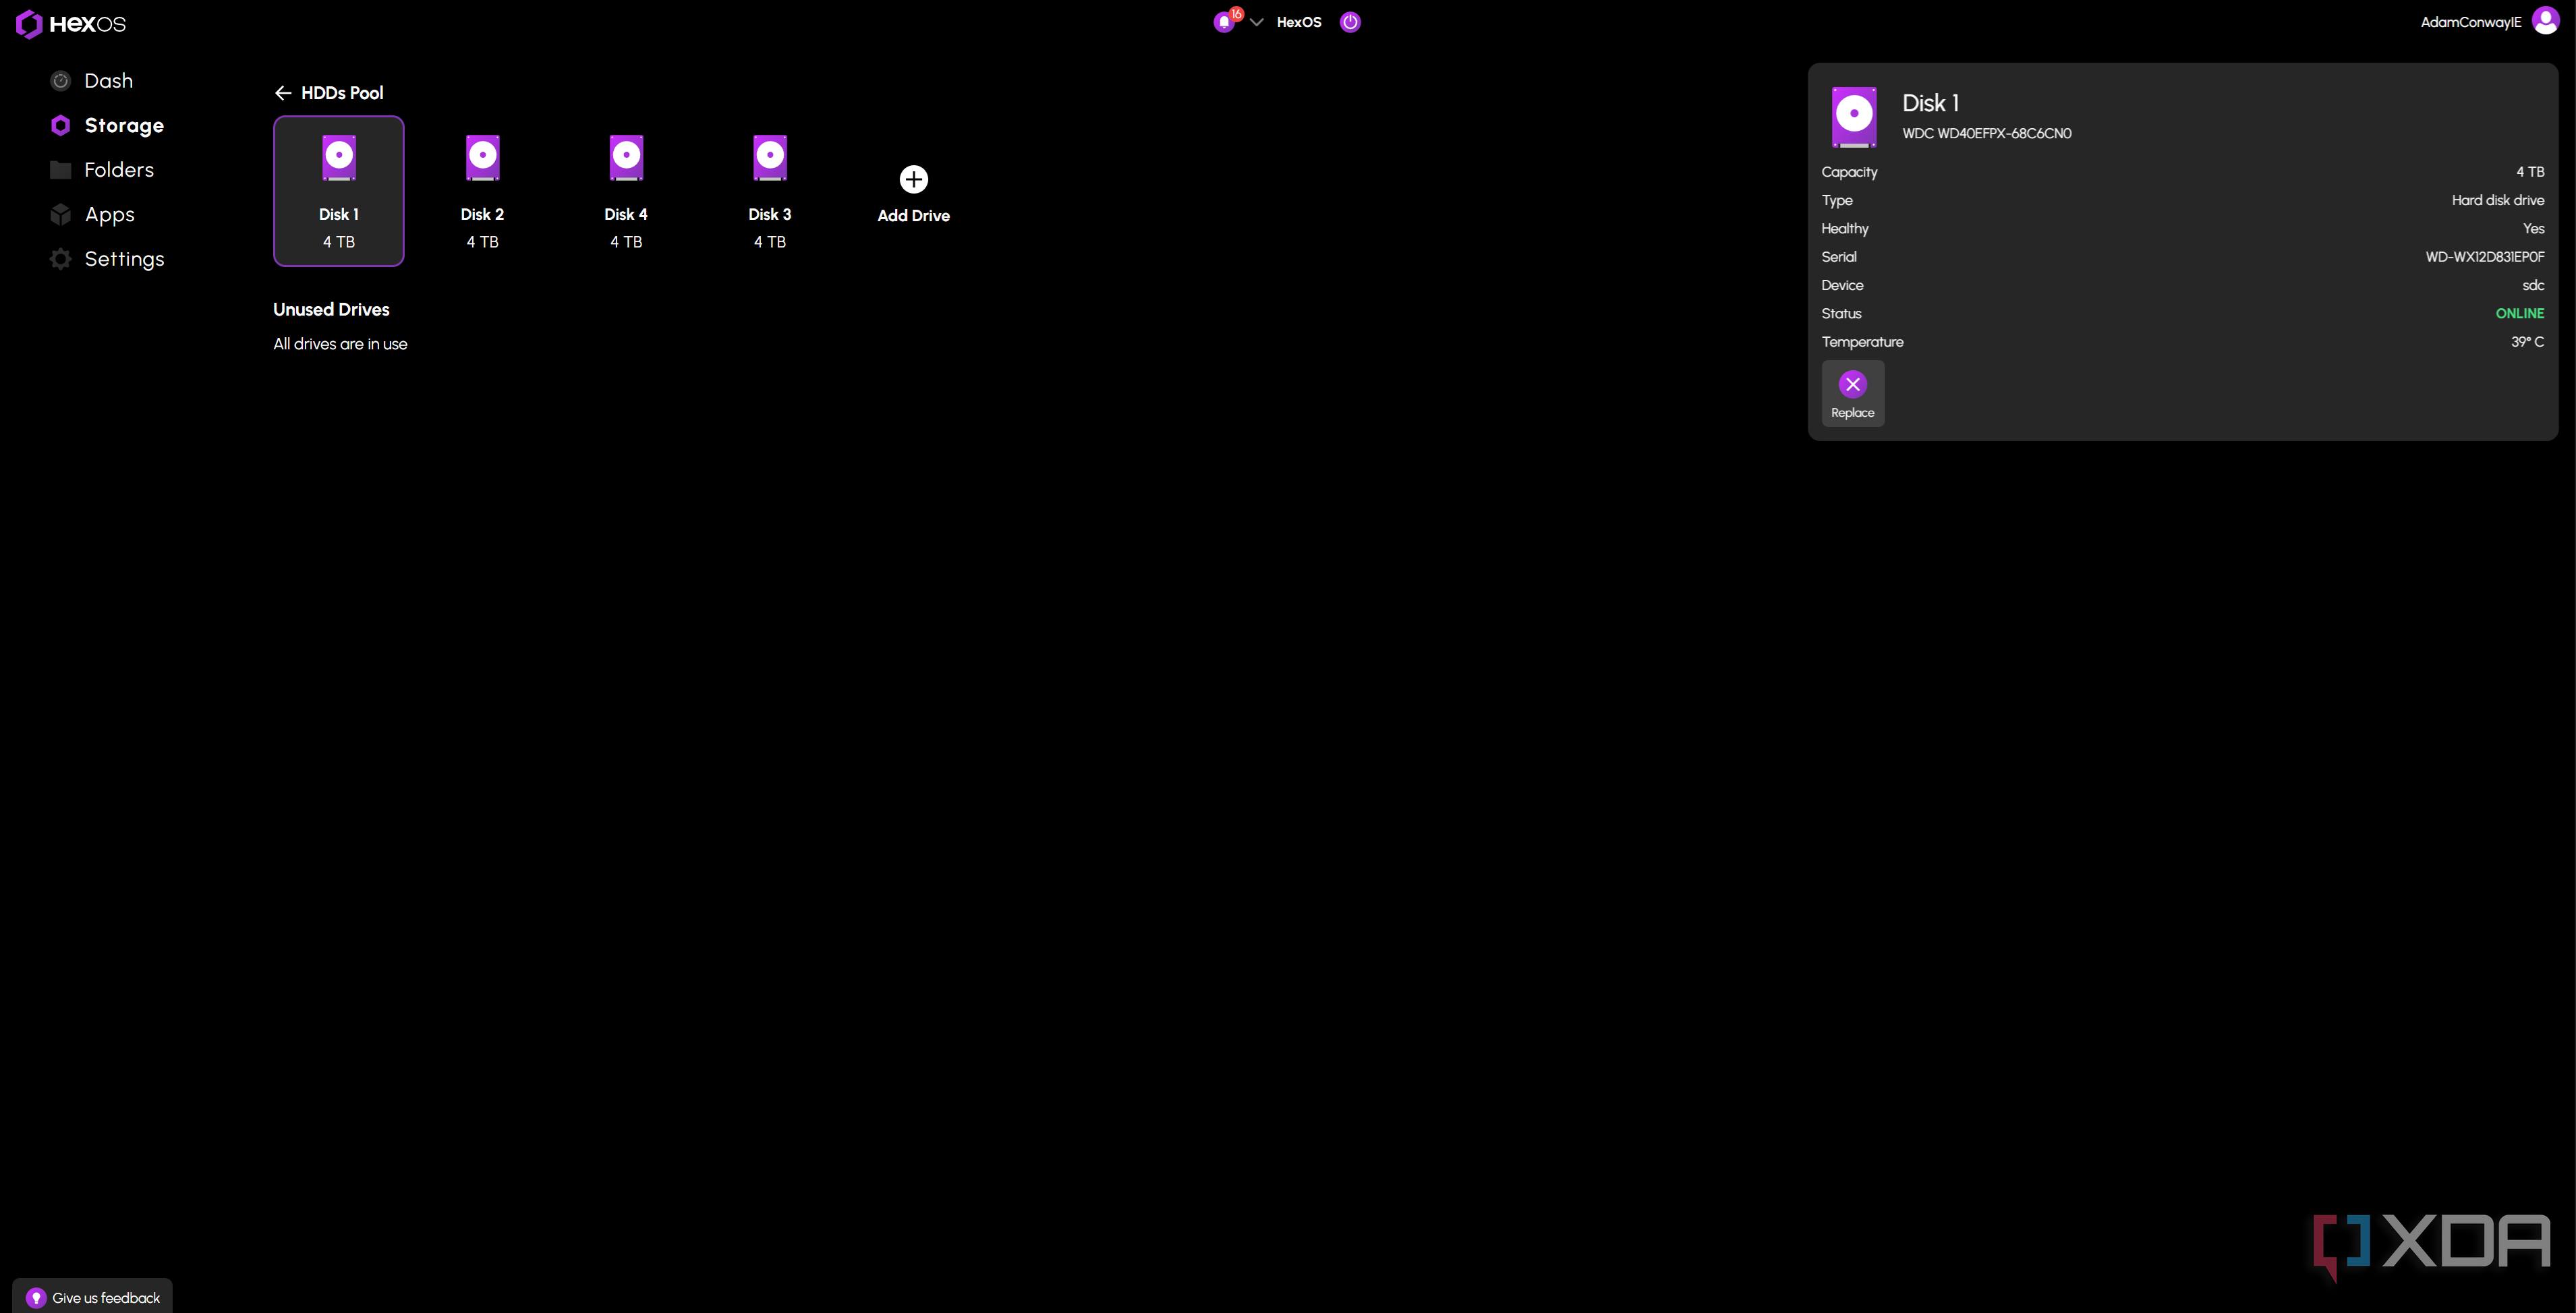
Task: Expand the server selector chevron
Action: (x=1257, y=22)
